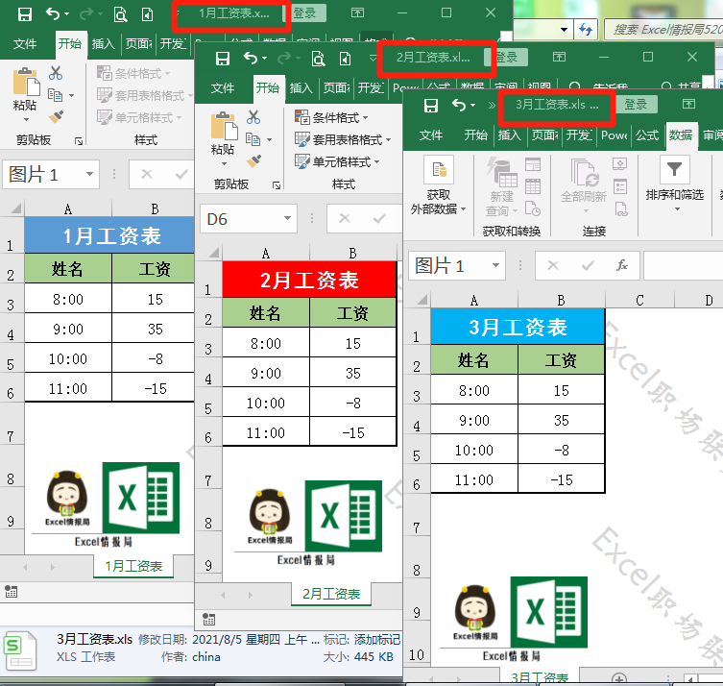Screen dimensions: 723x686
Task: Open 文件 tab in 1月工资表 window
Action: click(x=24, y=44)
